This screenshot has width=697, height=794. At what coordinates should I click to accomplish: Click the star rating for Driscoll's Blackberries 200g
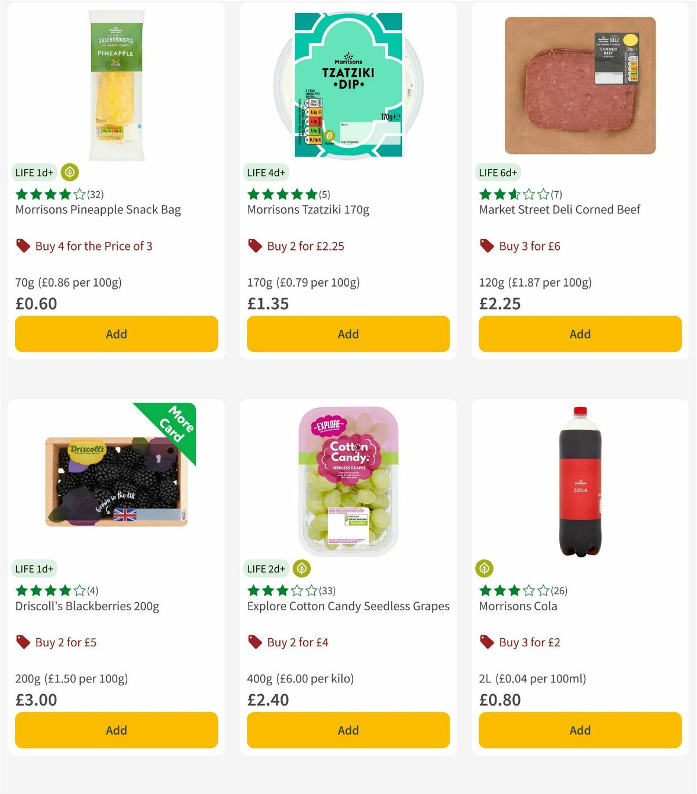coord(48,591)
